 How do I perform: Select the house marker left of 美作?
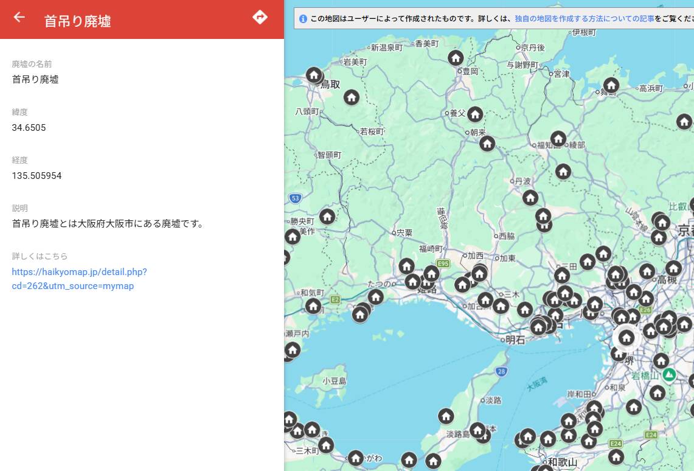pyautogui.click(x=293, y=237)
